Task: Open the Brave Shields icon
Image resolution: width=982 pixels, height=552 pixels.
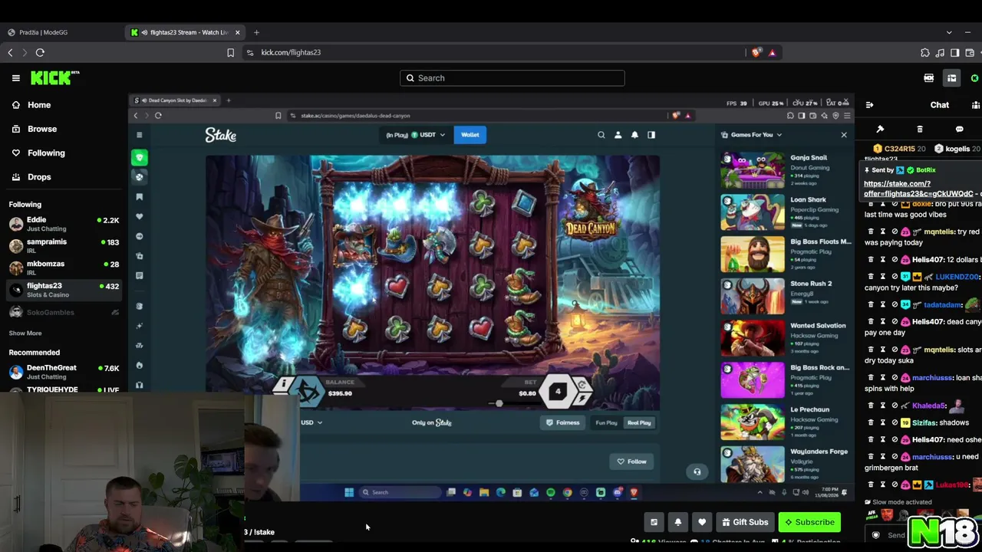Action: click(756, 52)
